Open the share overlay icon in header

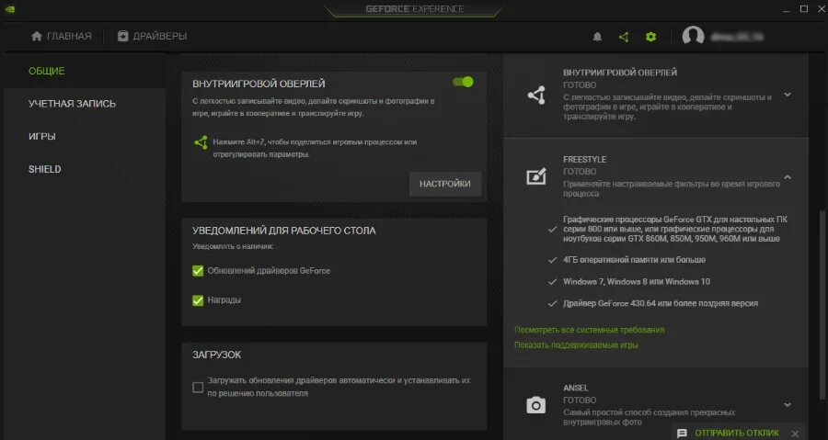[624, 37]
